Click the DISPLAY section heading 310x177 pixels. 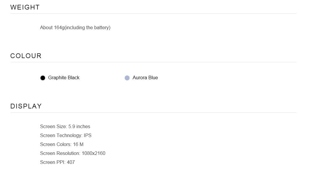[x=26, y=106]
